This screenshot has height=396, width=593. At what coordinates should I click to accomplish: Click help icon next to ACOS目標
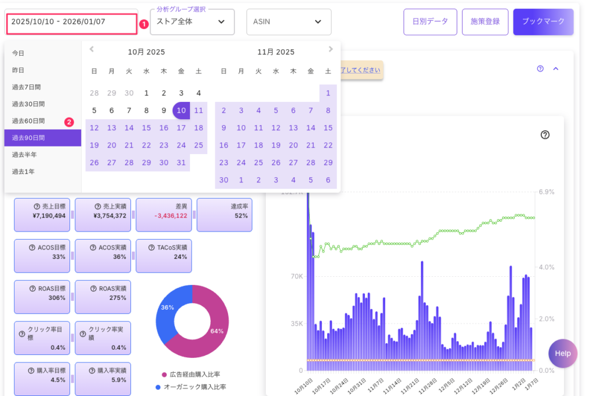point(32,248)
